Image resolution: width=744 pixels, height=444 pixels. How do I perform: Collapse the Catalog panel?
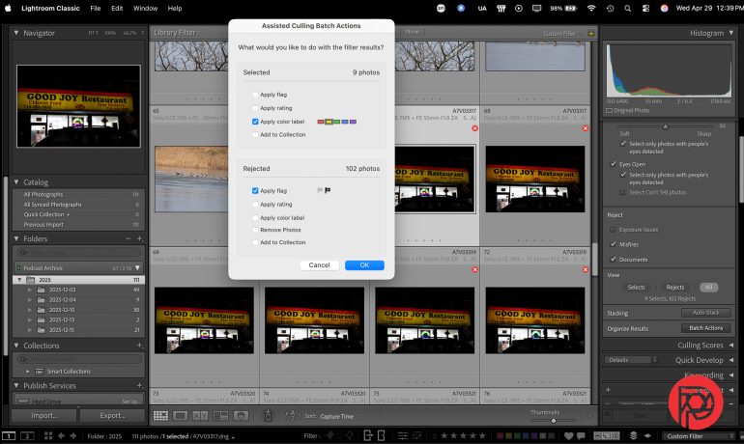pyautogui.click(x=16, y=182)
